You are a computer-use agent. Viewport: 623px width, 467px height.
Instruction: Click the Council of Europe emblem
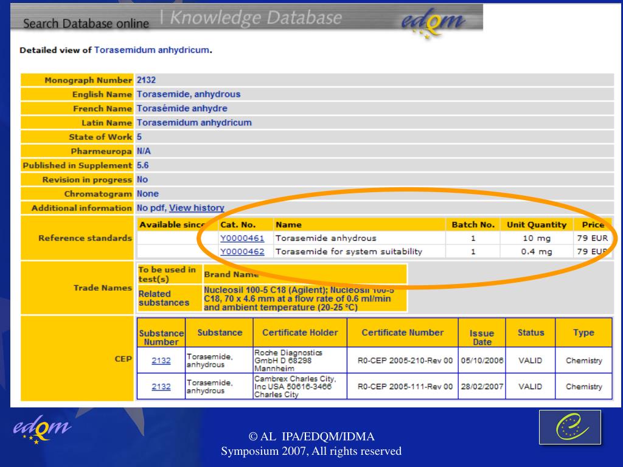pos(569,427)
